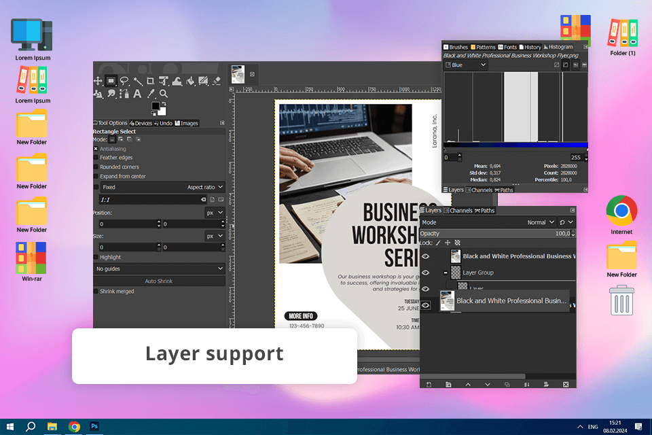Toggle lock alpha channel checkerboard icon

[x=457, y=243]
